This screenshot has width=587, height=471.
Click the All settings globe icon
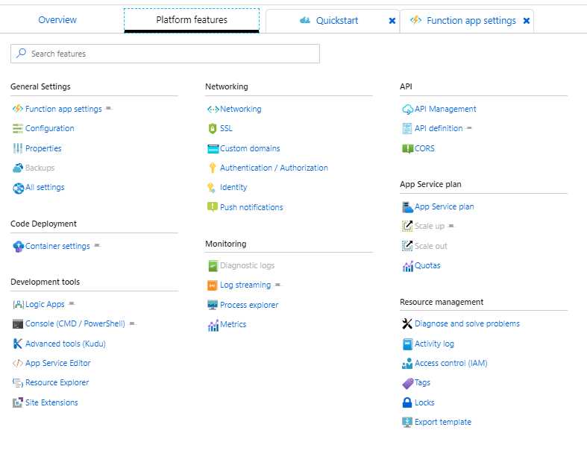[x=18, y=188]
